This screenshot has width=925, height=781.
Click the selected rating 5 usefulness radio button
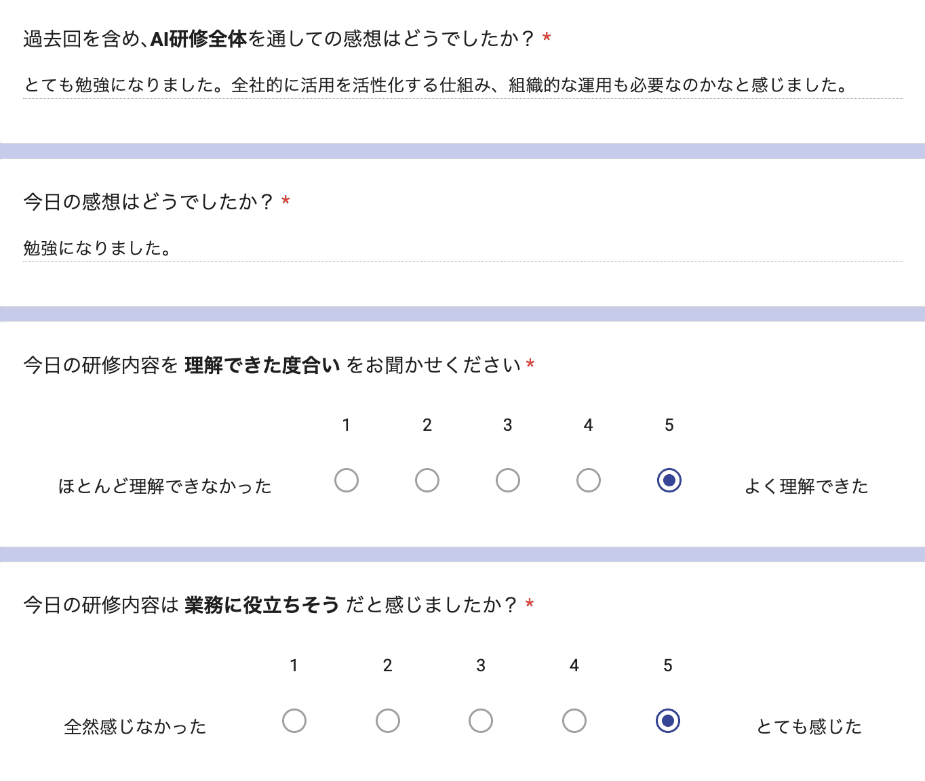[x=668, y=721]
